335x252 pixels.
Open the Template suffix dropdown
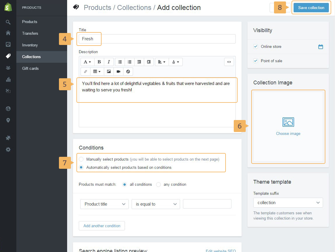[x=288, y=203]
